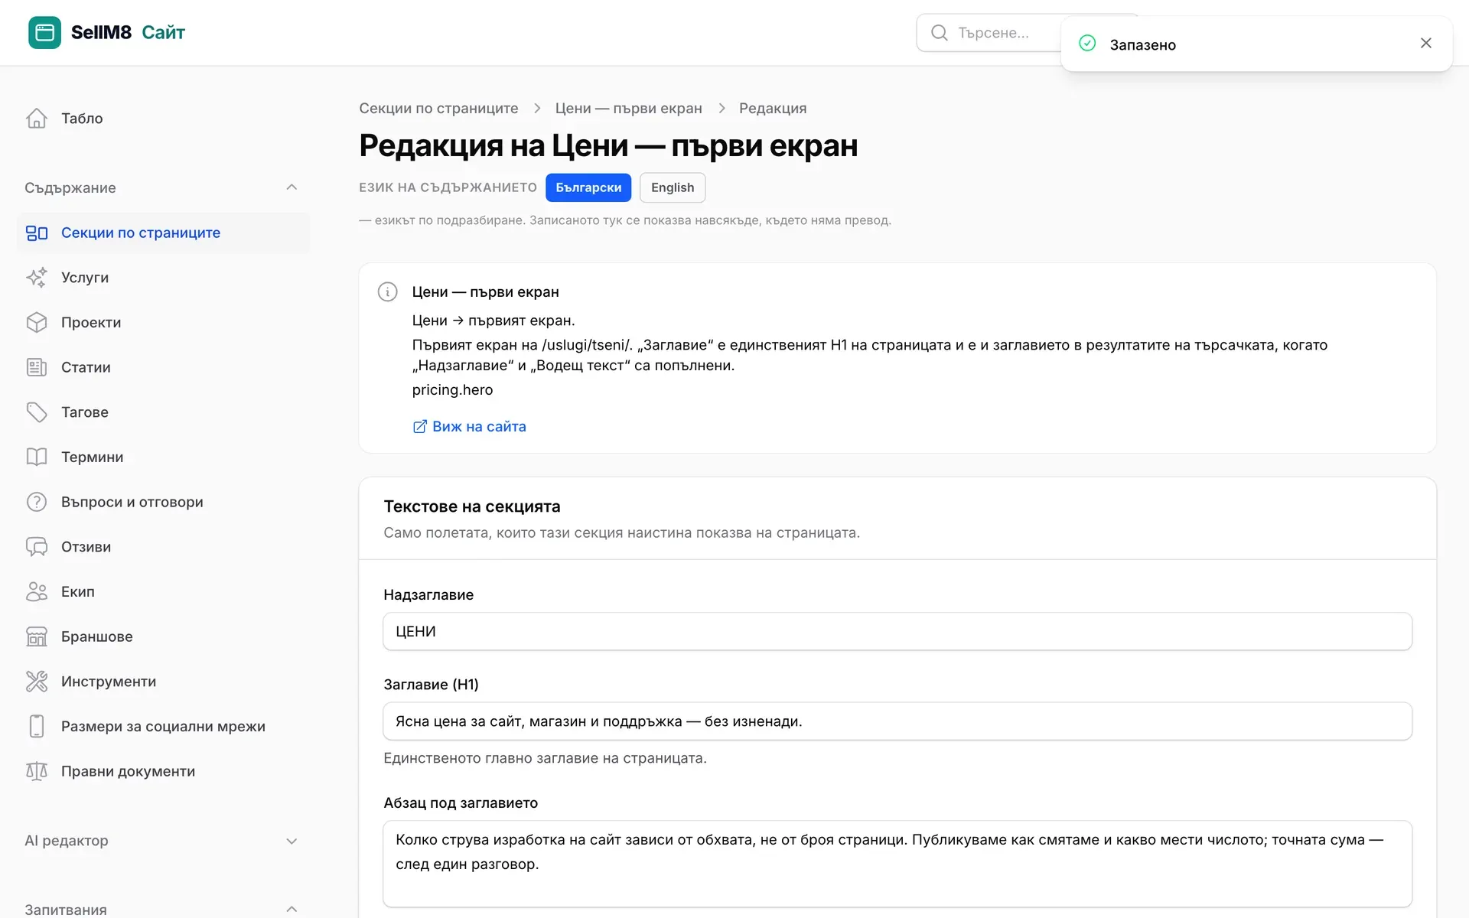
Task: Click the Редакция breadcrumb text
Action: (x=773, y=109)
